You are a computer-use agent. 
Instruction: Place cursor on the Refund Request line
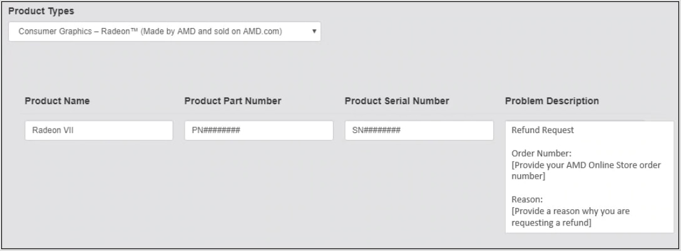click(x=543, y=130)
